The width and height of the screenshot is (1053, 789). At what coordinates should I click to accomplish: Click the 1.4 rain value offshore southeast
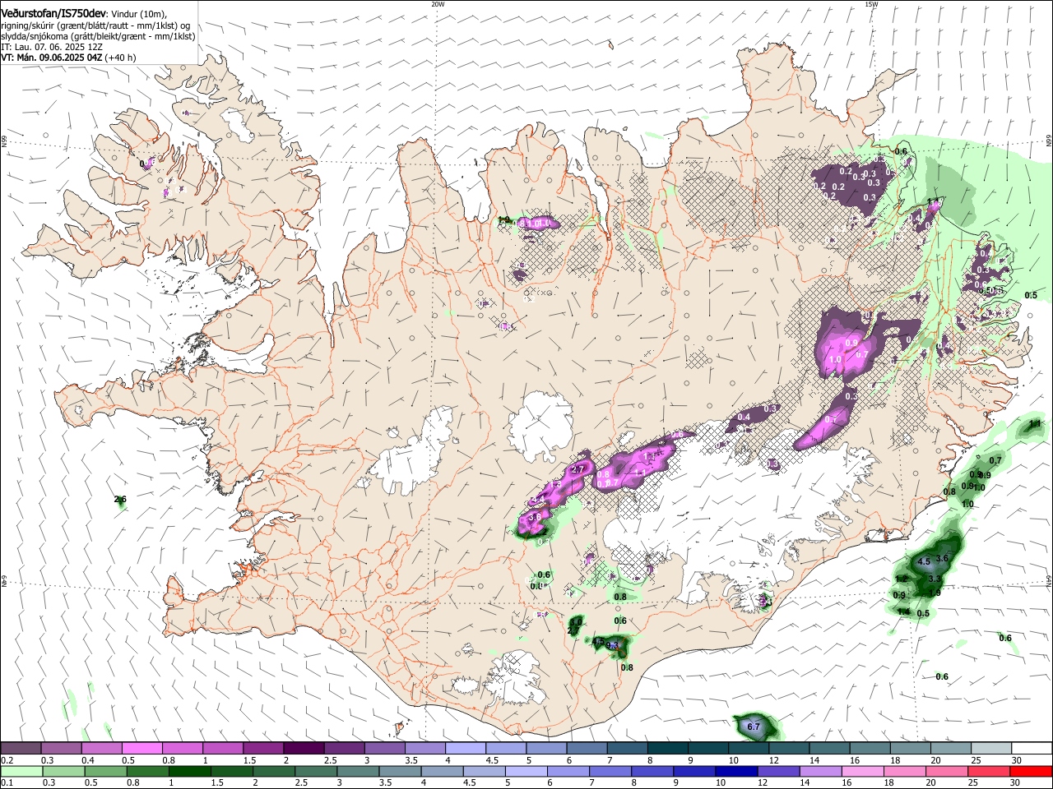(x=903, y=611)
